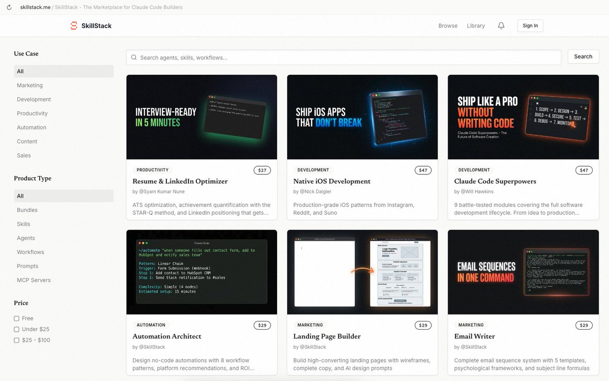Open the Resume & LinkedIn Optimizer title
Image resolution: width=609 pixels, height=381 pixels.
point(180,181)
